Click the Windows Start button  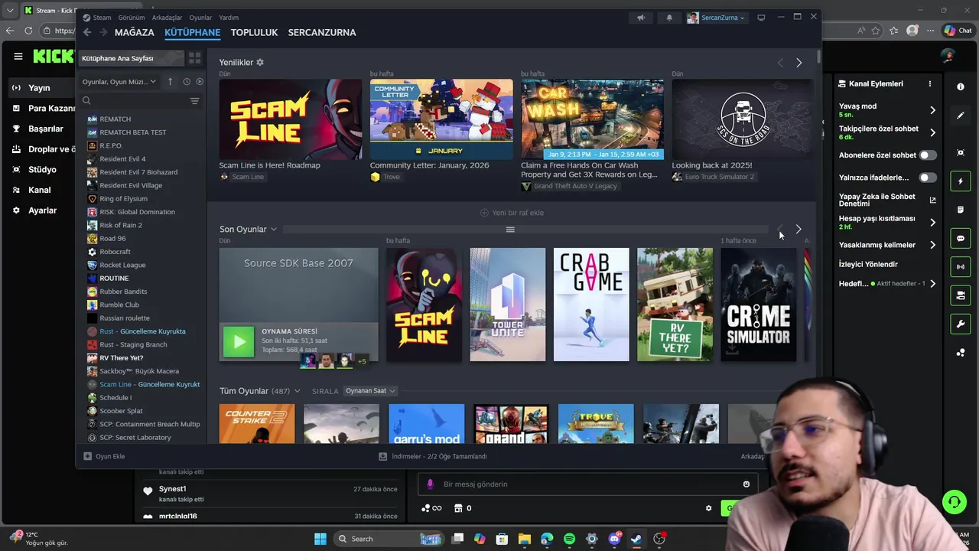[320, 539]
